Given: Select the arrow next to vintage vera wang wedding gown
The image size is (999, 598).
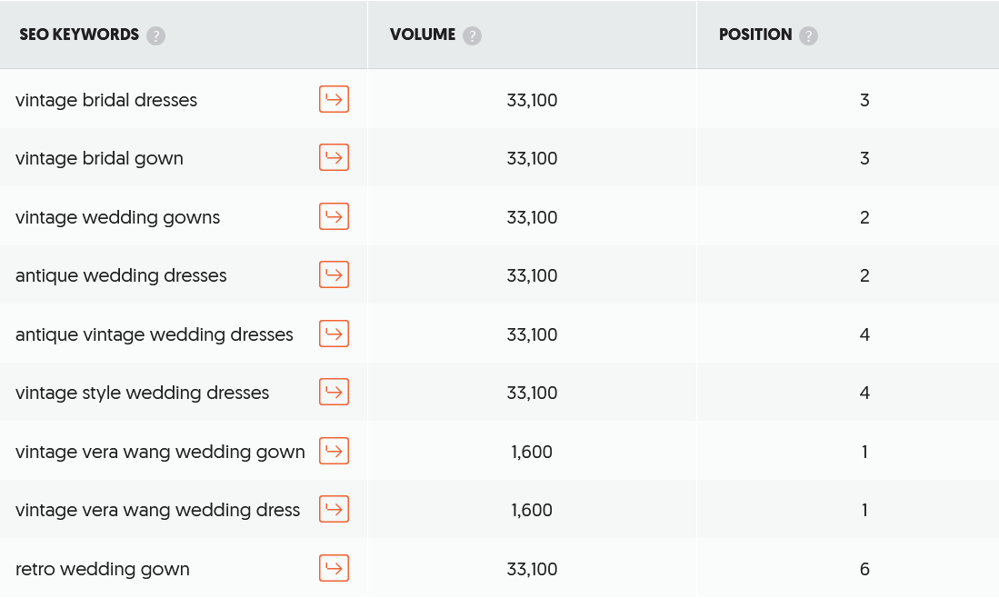Looking at the screenshot, I should tap(334, 451).
